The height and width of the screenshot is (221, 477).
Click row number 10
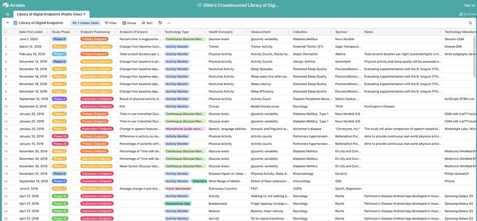tap(6, 106)
